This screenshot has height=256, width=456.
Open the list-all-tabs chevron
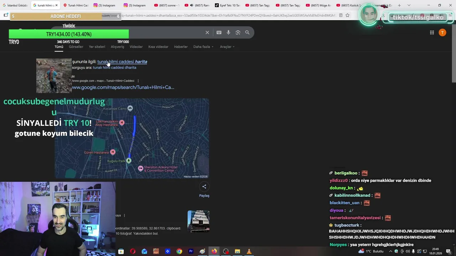[x=409, y=5]
